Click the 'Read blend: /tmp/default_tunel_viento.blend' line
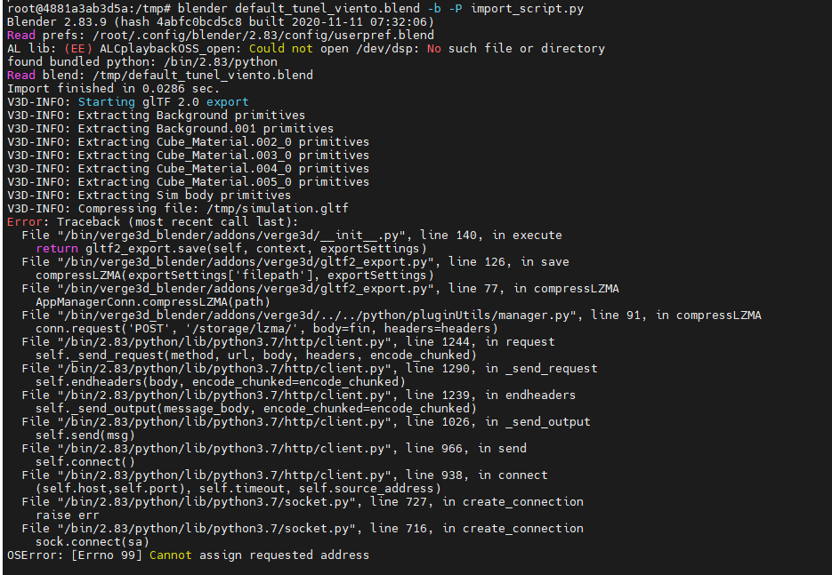 (x=159, y=76)
